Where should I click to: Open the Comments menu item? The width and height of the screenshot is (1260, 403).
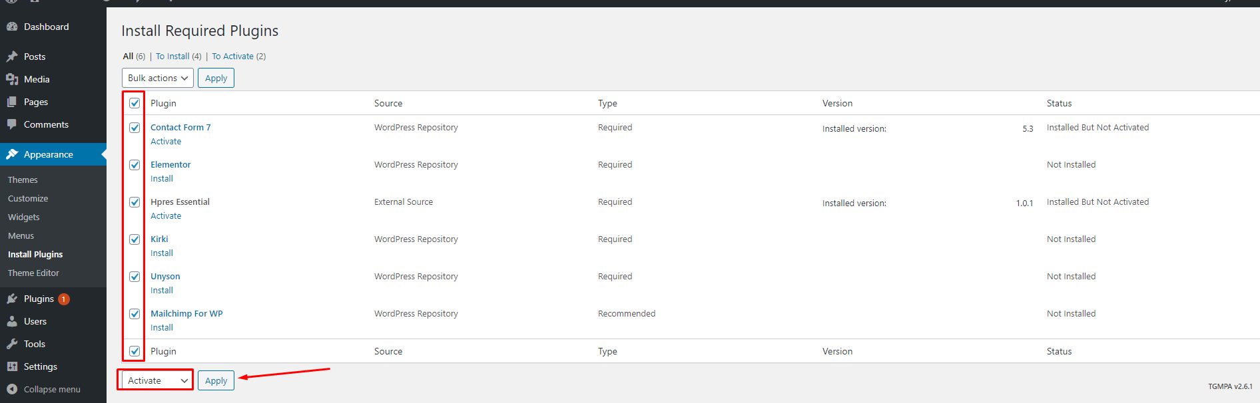[53, 124]
